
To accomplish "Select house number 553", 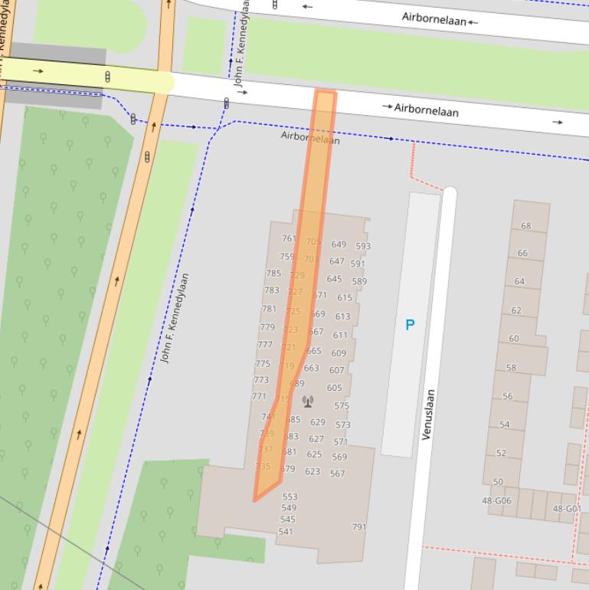I will (x=290, y=497).
